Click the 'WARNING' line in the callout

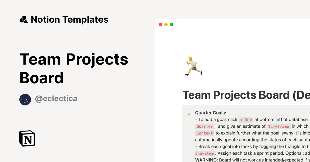[x=233, y=160]
